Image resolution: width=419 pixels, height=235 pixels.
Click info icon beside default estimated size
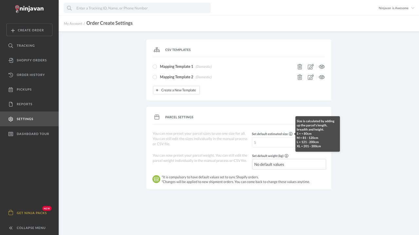click(x=291, y=134)
